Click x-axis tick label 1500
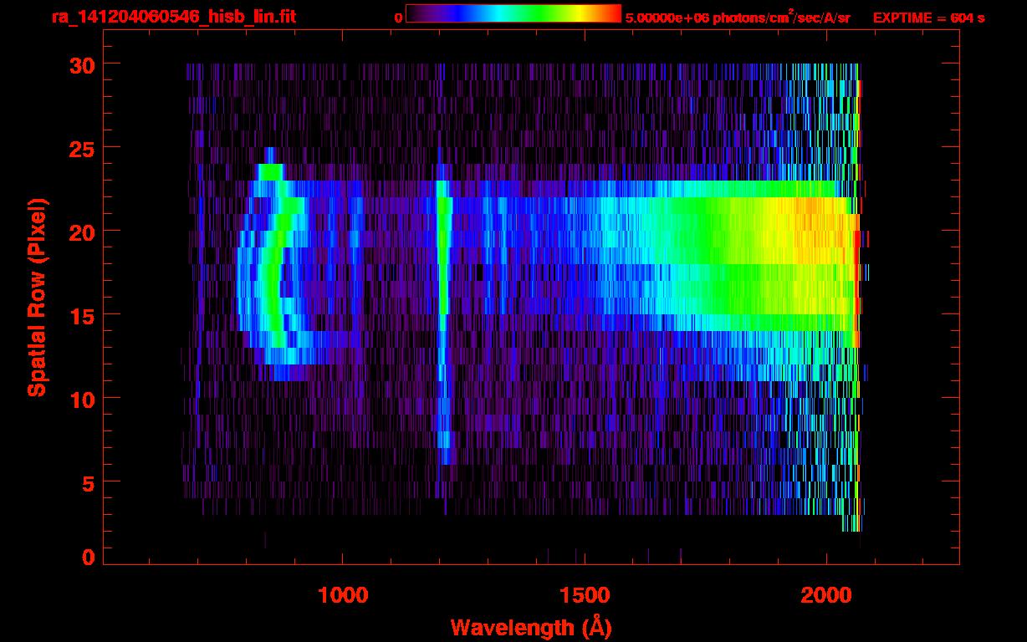 pos(585,594)
